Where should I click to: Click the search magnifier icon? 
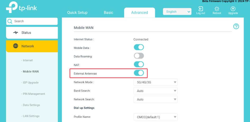tap(10, 21)
